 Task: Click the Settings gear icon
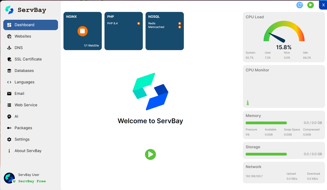click(9, 139)
